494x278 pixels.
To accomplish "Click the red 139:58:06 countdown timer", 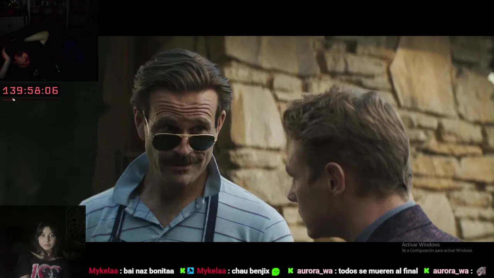I will [30, 91].
